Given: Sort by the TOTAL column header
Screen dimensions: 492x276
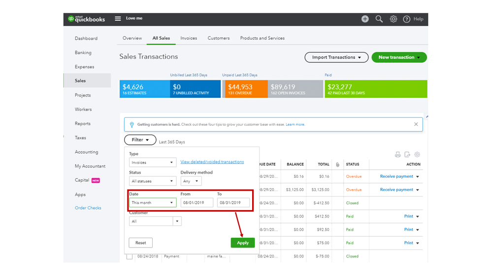Looking at the screenshot, I should click(324, 165).
